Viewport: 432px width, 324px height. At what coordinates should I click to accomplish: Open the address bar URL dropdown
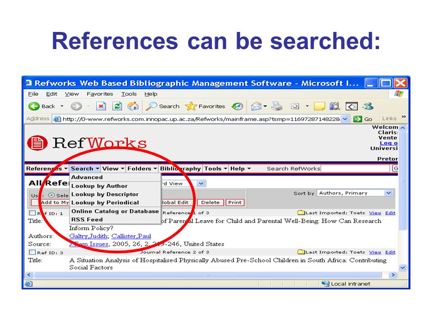click(345, 119)
